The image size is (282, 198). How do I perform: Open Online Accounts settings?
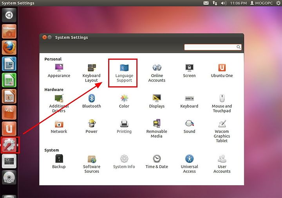pos(157,73)
